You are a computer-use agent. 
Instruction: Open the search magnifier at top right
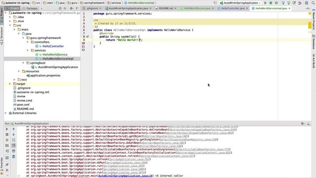pos(313,3)
